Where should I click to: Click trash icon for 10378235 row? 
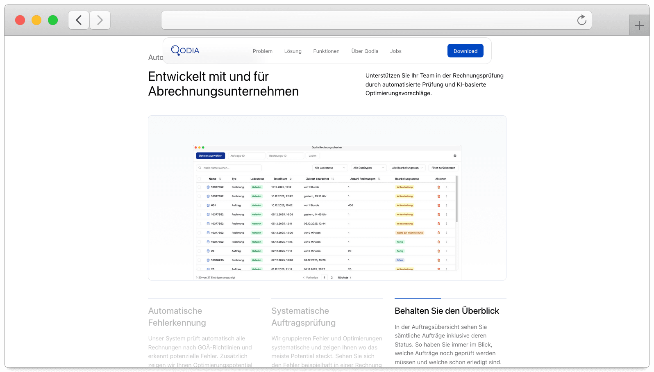(x=438, y=260)
